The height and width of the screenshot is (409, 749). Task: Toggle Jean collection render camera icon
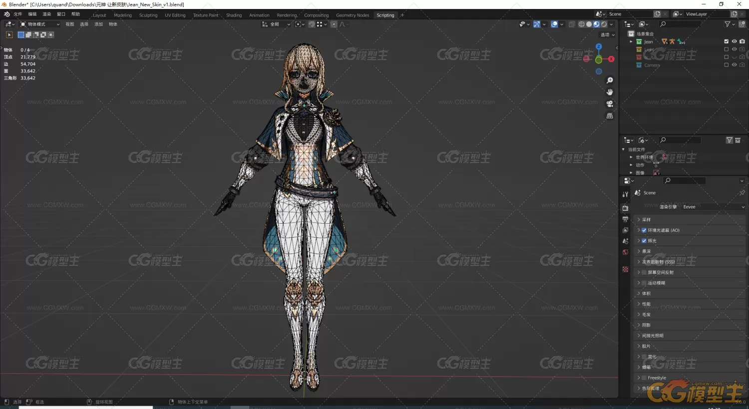(x=742, y=41)
